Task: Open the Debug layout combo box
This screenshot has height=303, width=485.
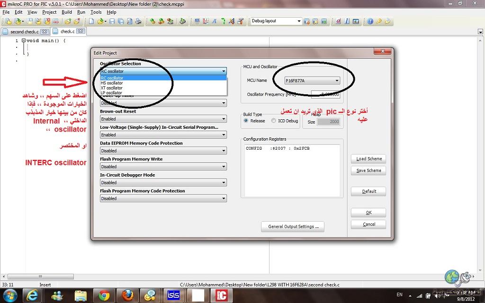Action: tap(276, 21)
